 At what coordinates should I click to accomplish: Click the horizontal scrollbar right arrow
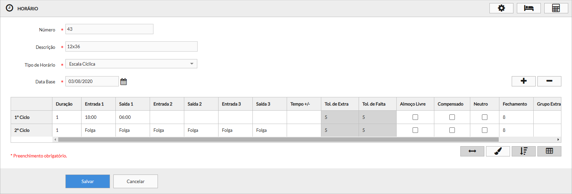tap(558, 139)
